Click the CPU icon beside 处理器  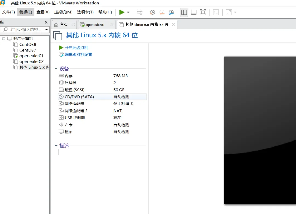[61, 83]
